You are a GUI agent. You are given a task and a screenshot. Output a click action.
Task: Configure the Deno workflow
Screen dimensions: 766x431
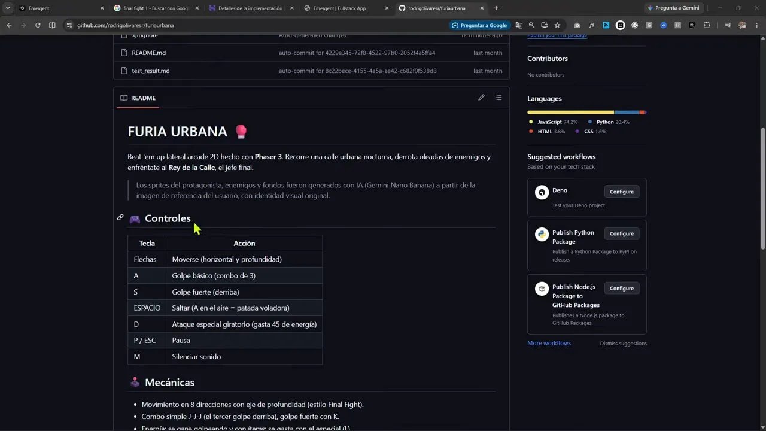pyautogui.click(x=621, y=192)
